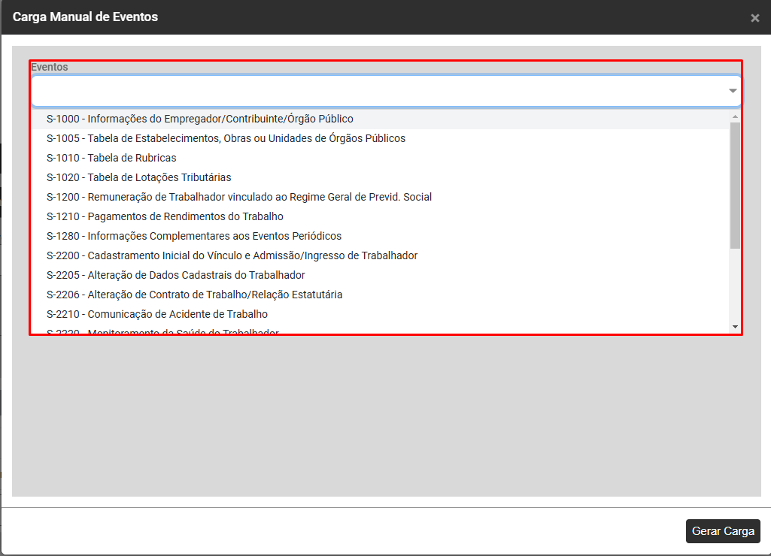Close the Carga Manual de Eventos dialog

[754, 18]
